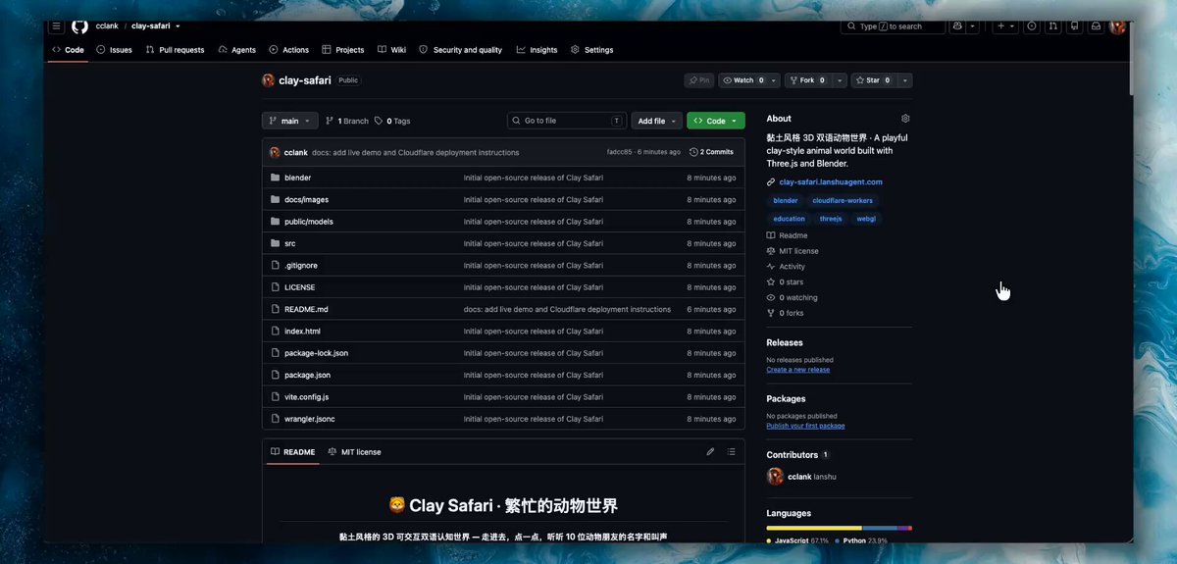This screenshot has height=564, width=1177.
Task: Expand the Star lists dropdown arrow
Action: [905, 80]
